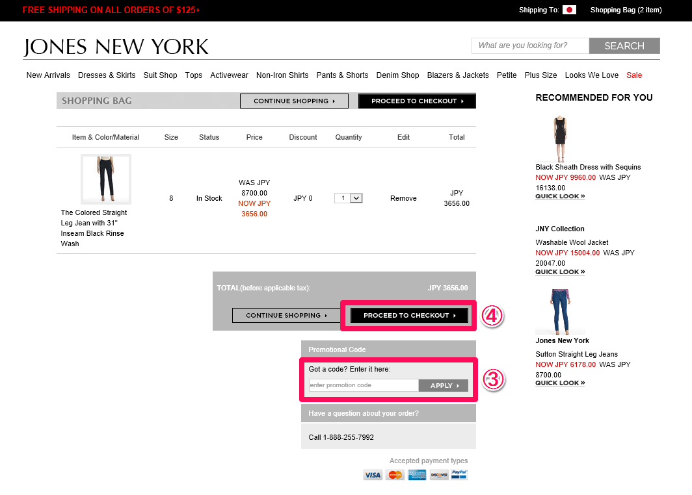Open Black Sheath Dress thumbnail

[x=560, y=138]
